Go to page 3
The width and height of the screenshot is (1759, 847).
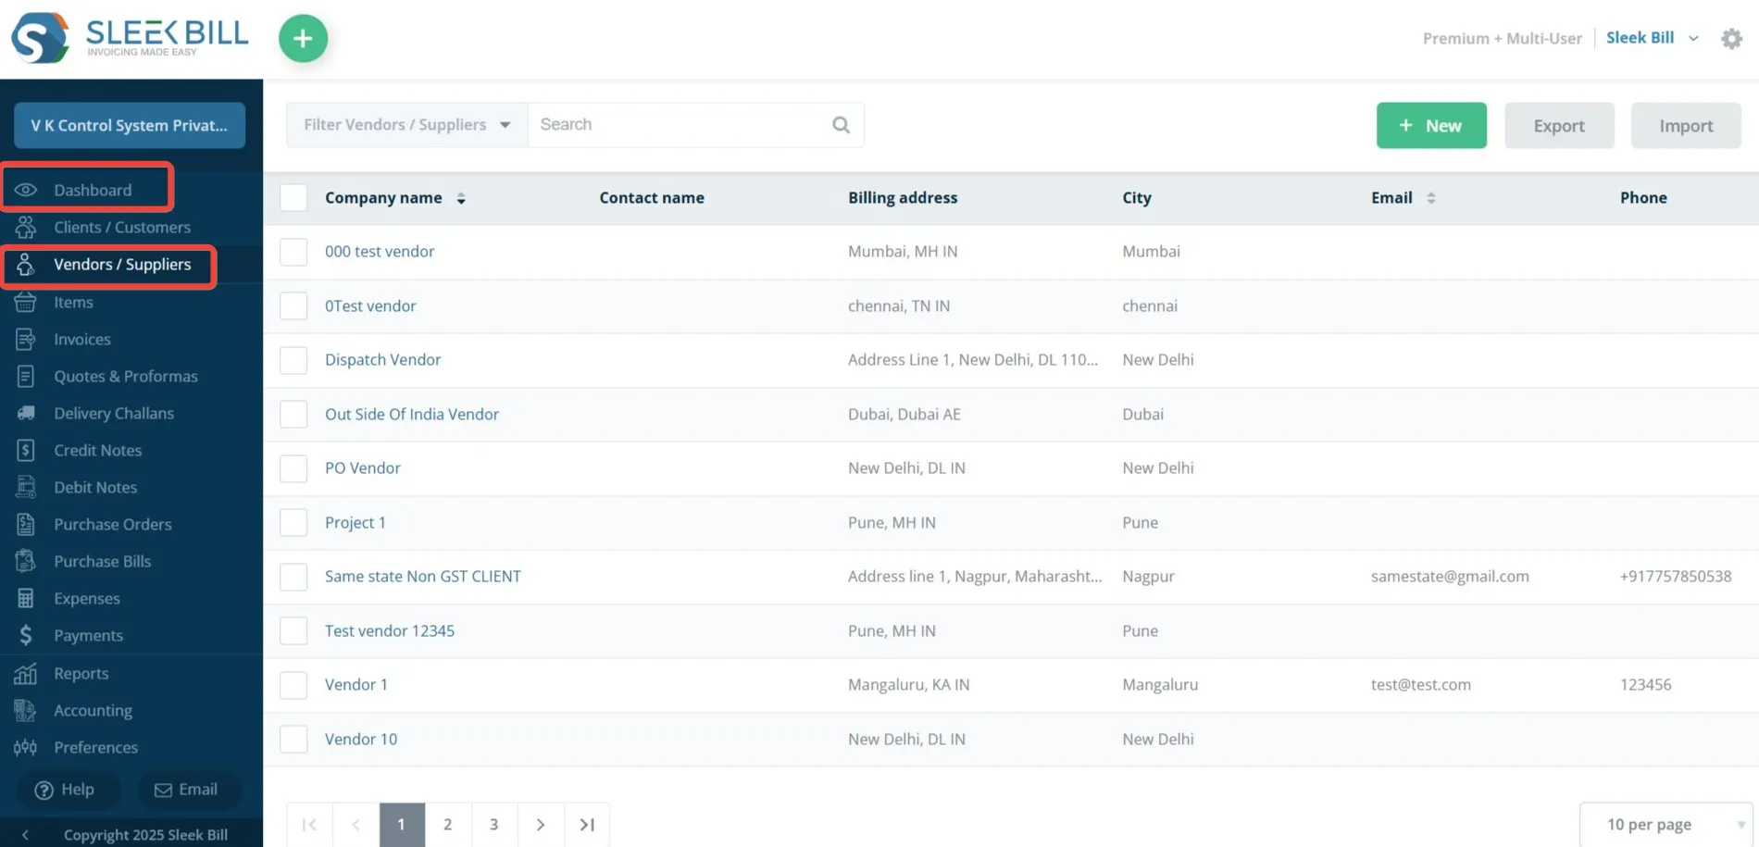494,824
